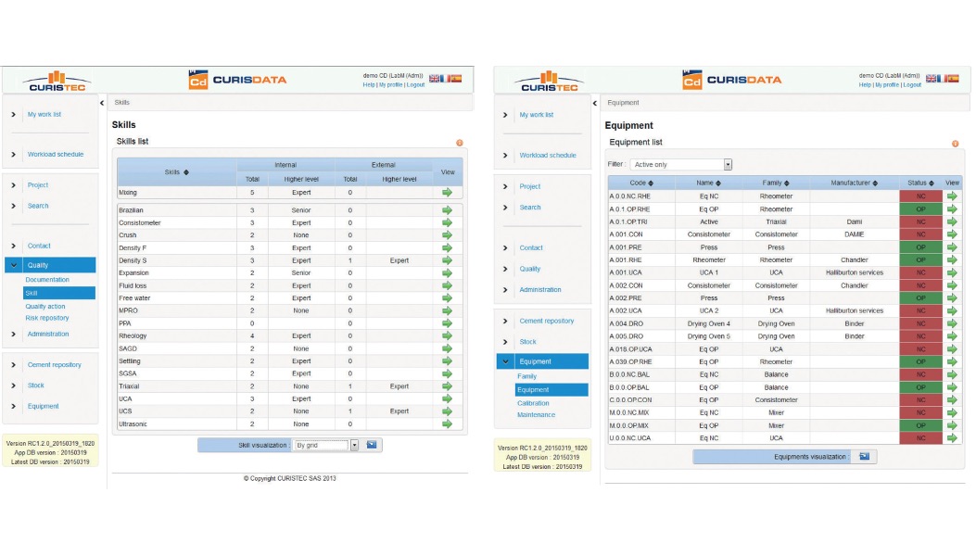Image resolution: width=976 pixels, height=556 pixels.
Task: Open green arrow for M.0.0.OP.MIX mixer row
Action: tap(952, 425)
